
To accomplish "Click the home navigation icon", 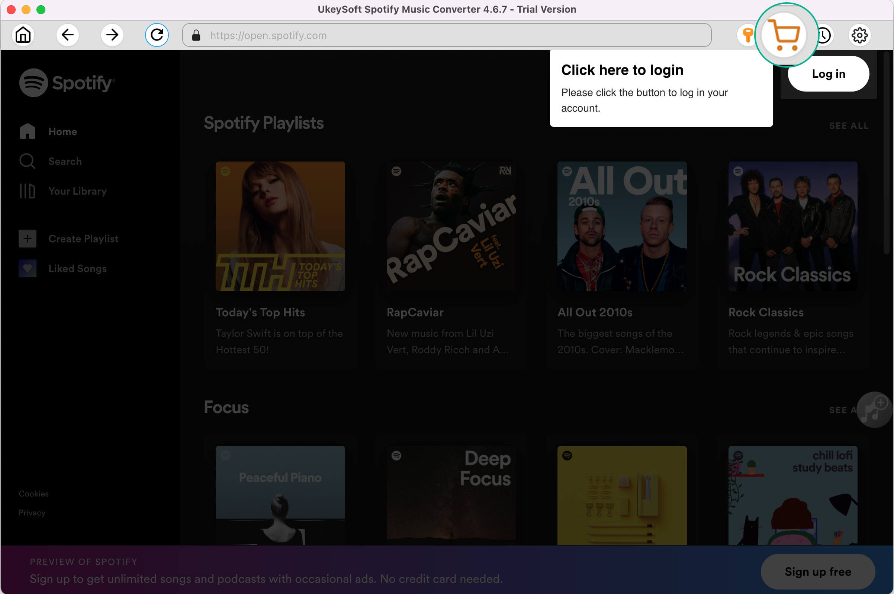I will (x=23, y=35).
